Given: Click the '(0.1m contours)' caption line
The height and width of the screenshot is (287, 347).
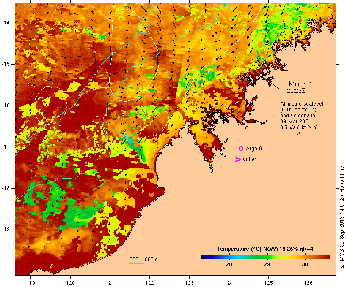Looking at the screenshot, I should (298, 110).
